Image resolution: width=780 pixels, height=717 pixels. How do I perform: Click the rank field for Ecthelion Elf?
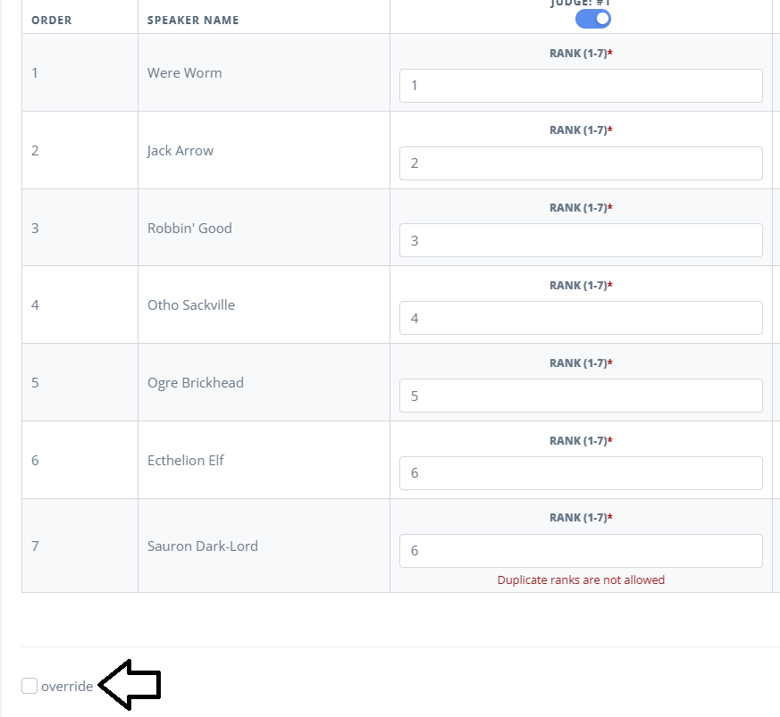581,473
